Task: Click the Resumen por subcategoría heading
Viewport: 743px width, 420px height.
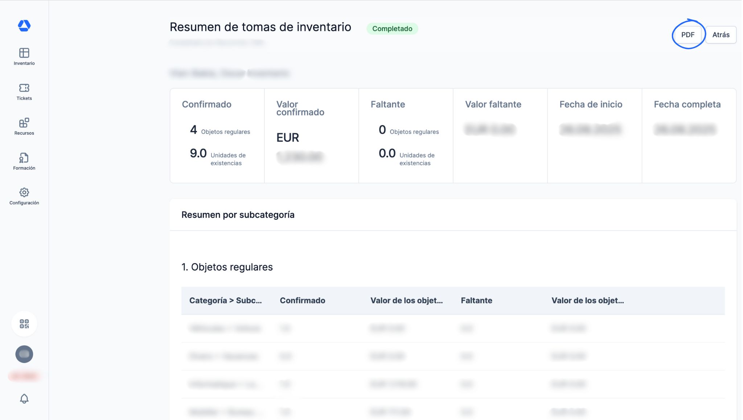Action: pos(238,215)
